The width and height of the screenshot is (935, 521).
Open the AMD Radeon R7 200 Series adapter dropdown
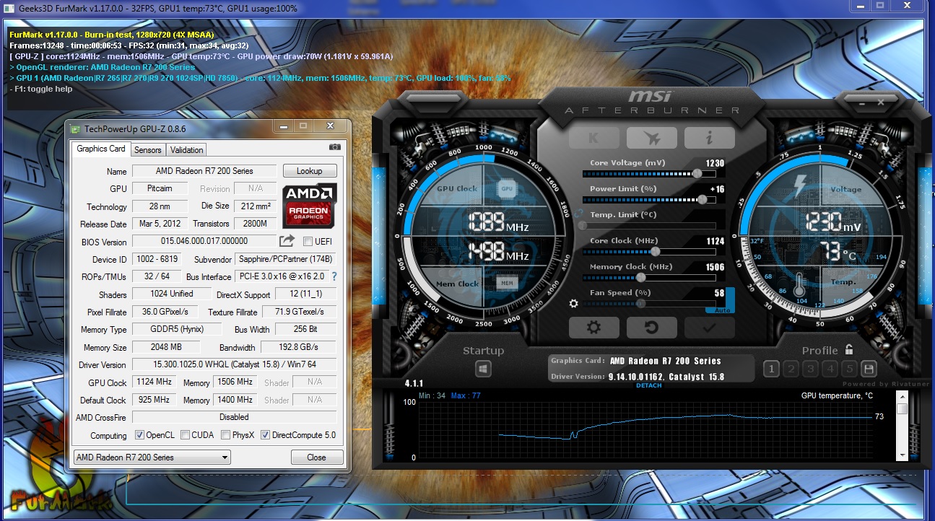point(152,457)
